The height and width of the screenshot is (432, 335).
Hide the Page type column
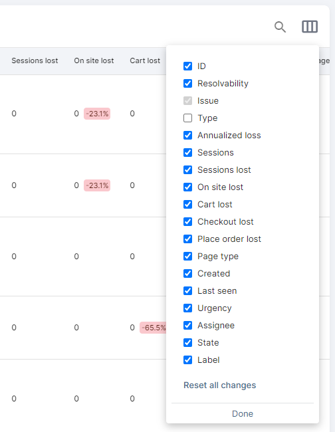click(x=187, y=257)
